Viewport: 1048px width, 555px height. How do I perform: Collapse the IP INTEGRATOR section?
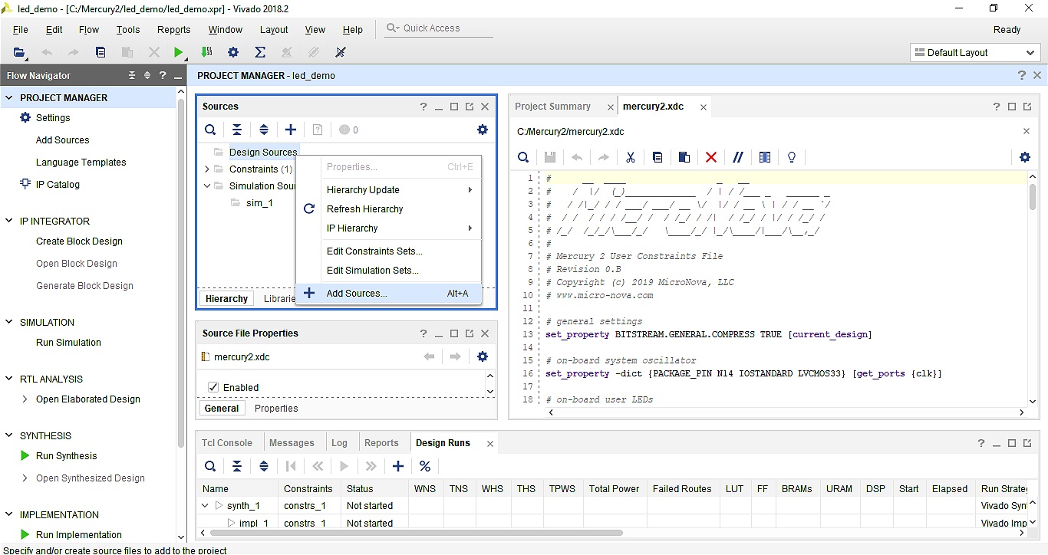9,221
